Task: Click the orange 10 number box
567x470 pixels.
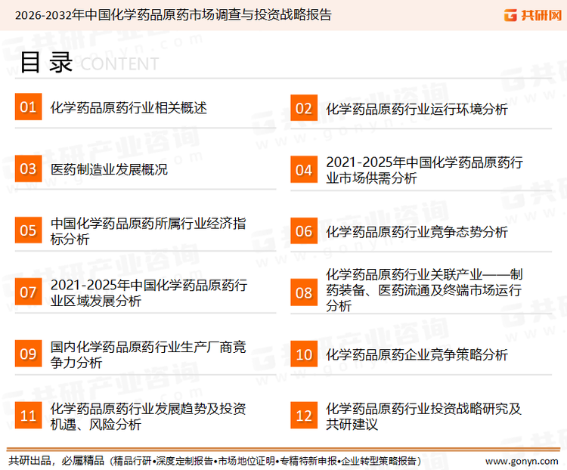Action: click(x=304, y=354)
